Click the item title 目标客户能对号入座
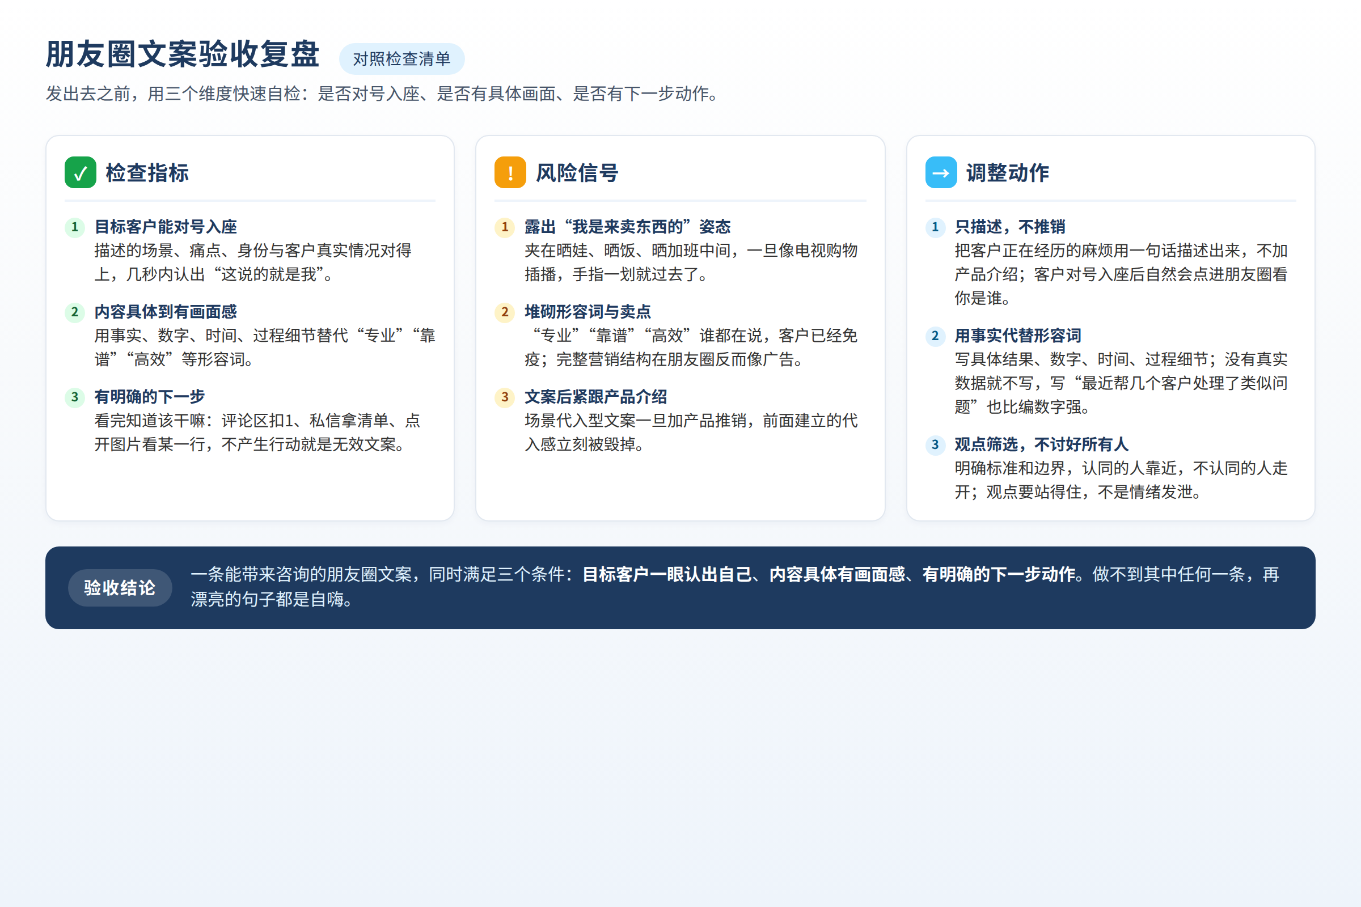 [166, 227]
